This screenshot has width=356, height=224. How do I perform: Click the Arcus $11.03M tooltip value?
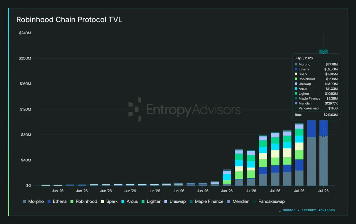pos(331,89)
